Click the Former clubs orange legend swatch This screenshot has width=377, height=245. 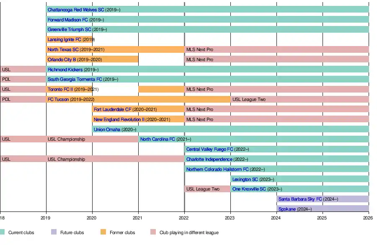pyautogui.click(x=103, y=232)
